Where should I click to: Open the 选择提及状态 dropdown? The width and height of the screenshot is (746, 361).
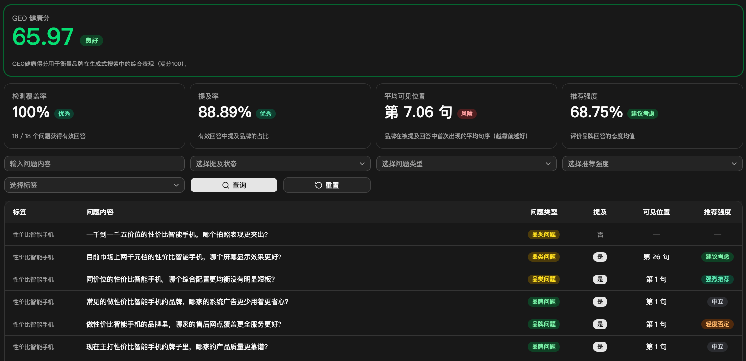click(280, 164)
